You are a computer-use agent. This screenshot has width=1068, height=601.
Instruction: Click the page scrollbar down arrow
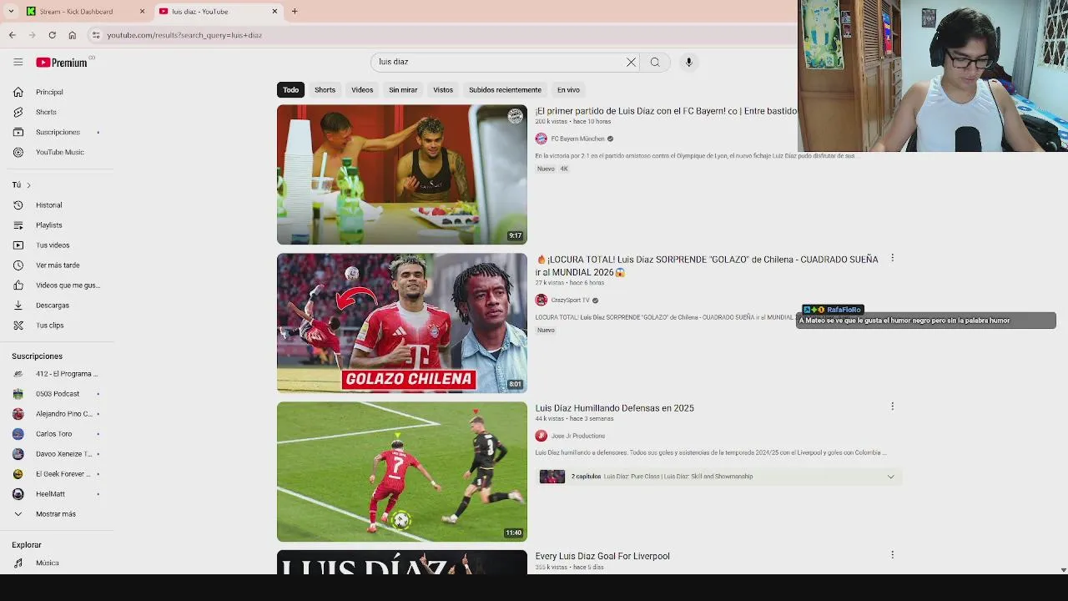1063,569
